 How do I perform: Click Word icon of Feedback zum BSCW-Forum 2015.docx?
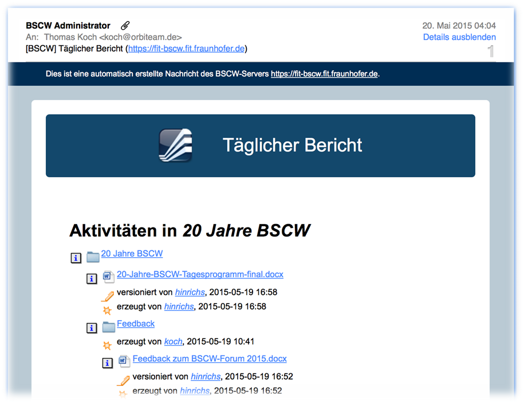pos(124,361)
